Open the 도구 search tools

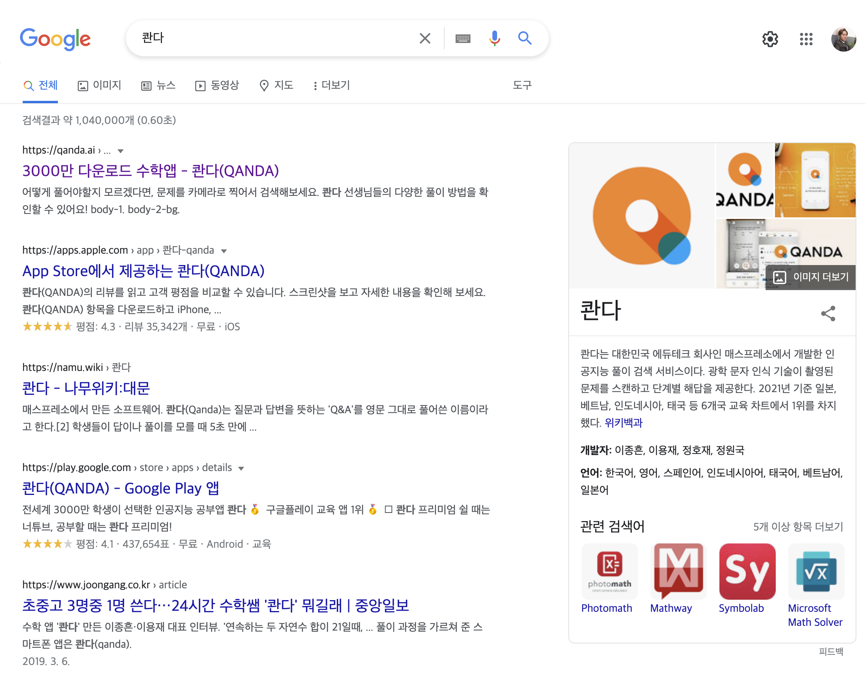(522, 85)
